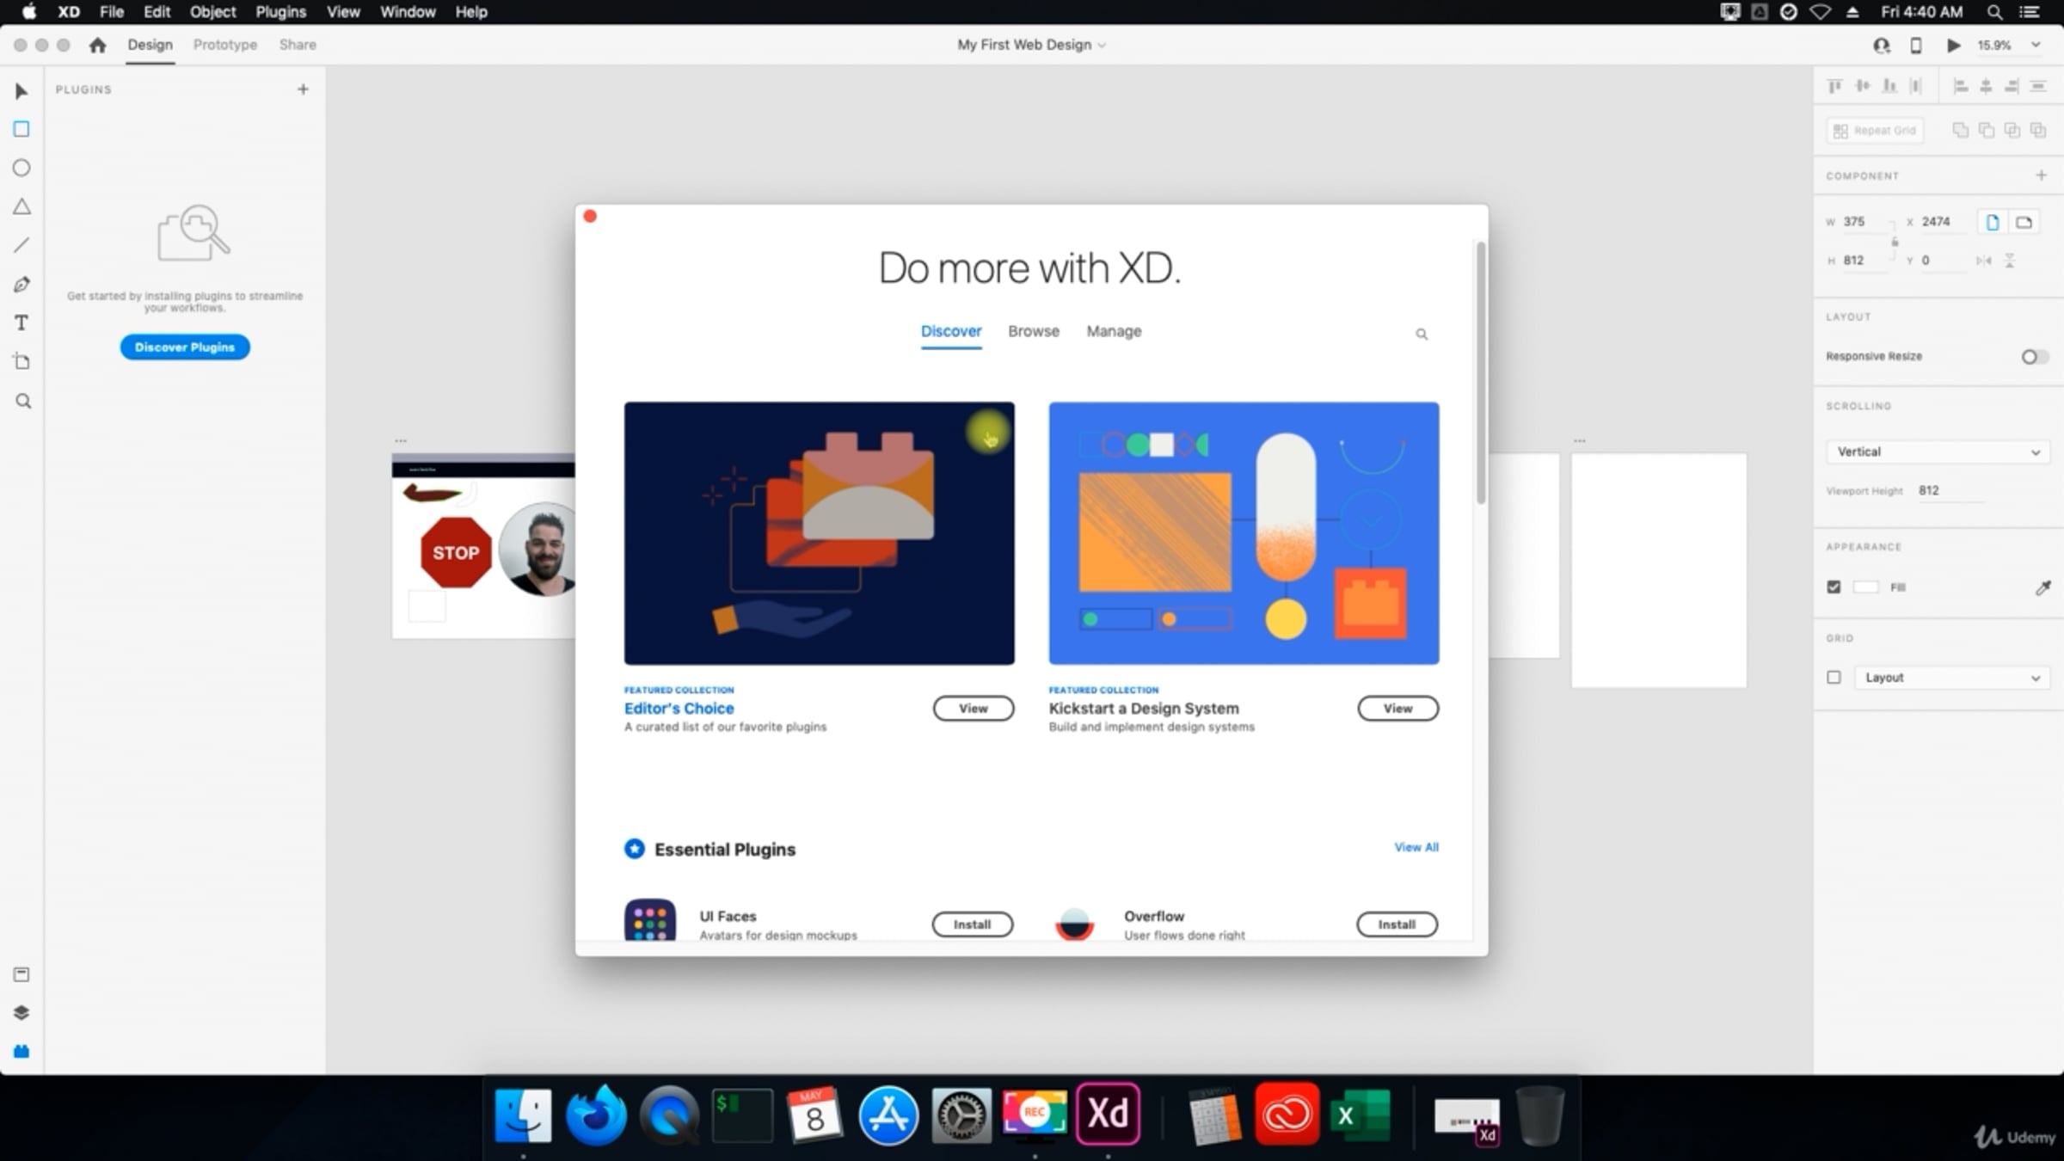Select the Rectangle tool
Screen dimensions: 2064x1161
coord(21,129)
